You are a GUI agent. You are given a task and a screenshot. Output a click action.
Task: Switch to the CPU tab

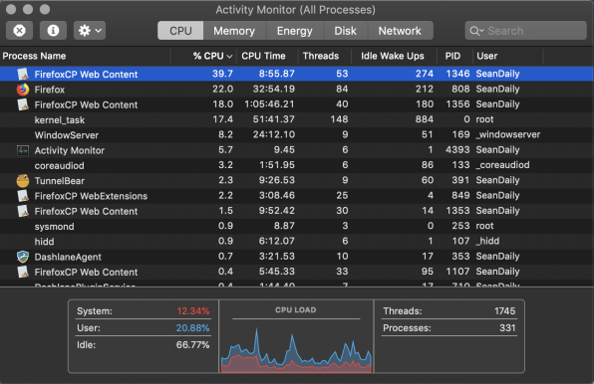[180, 31]
